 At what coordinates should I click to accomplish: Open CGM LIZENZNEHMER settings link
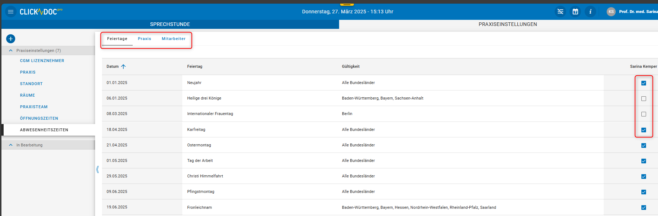[x=42, y=61]
